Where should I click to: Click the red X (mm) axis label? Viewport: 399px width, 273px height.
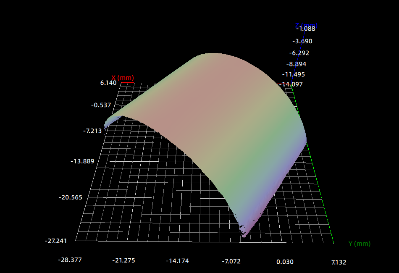click(x=123, y=78)
